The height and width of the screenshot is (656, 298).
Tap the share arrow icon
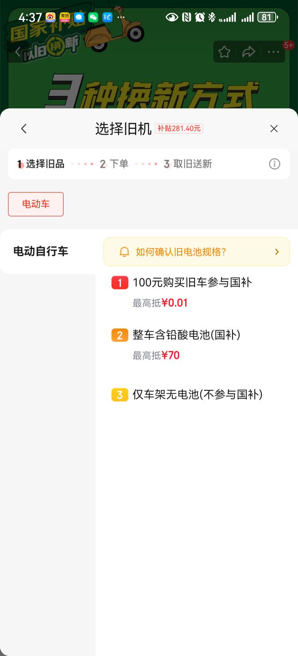coord(249,52)
